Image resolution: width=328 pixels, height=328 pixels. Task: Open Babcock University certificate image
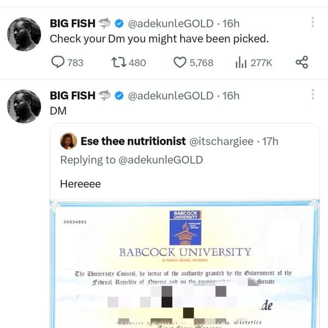coord(185,263)
